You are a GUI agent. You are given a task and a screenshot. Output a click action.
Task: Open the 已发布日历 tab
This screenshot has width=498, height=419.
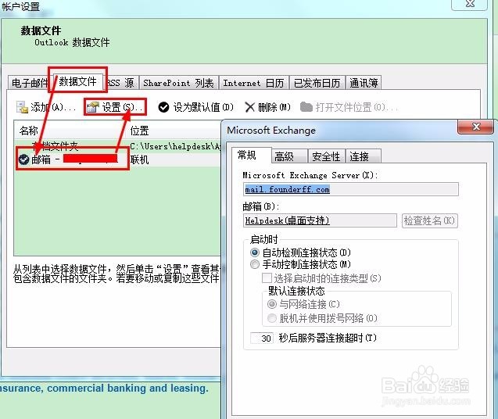point(317,83)
